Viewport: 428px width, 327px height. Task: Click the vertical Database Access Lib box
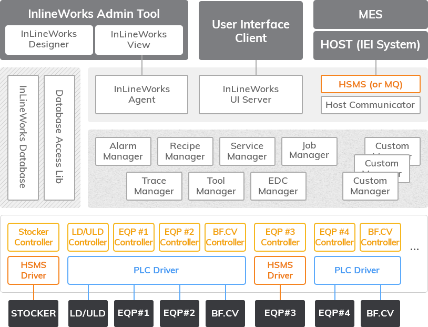point(59,137)
